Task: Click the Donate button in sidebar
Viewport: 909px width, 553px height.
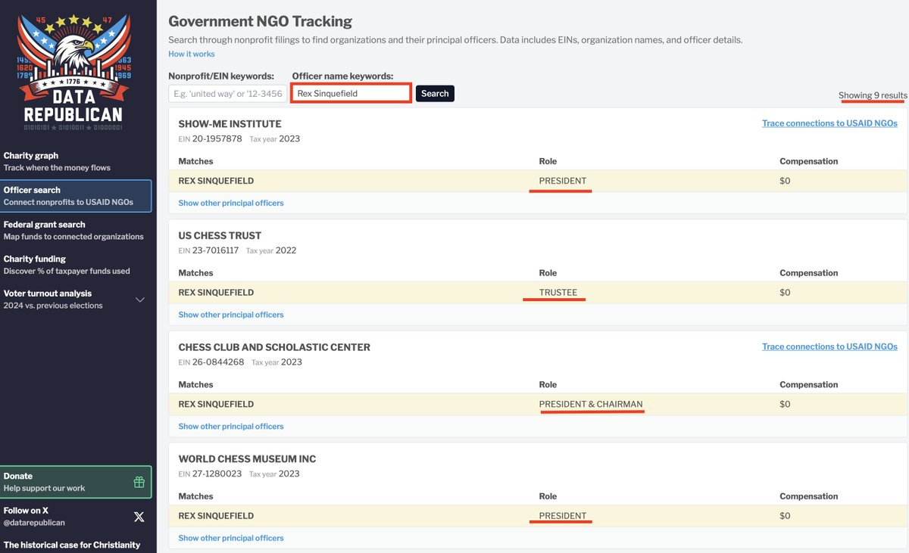Action: coord(76,482)
